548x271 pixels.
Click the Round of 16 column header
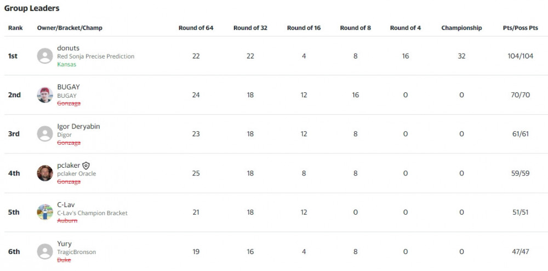click(304, 28)
